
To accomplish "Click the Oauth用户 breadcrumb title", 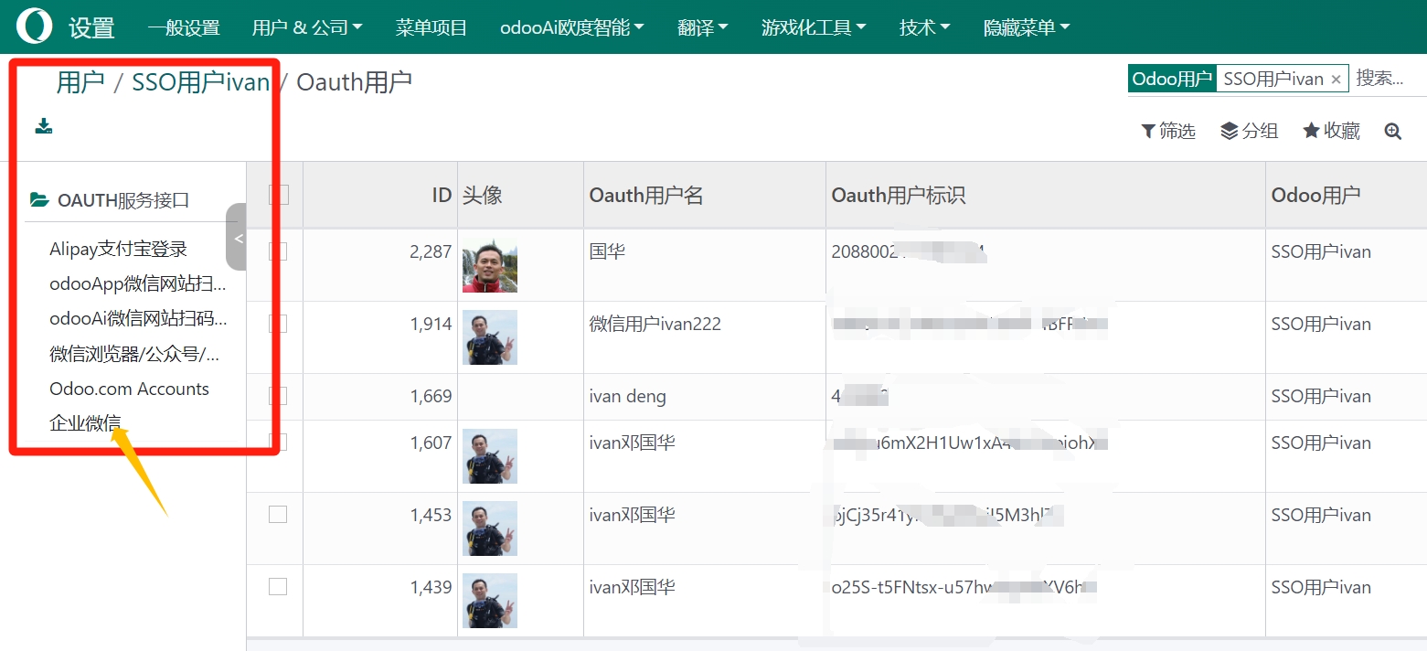I will pyautogui.click(x=354, y=82).
